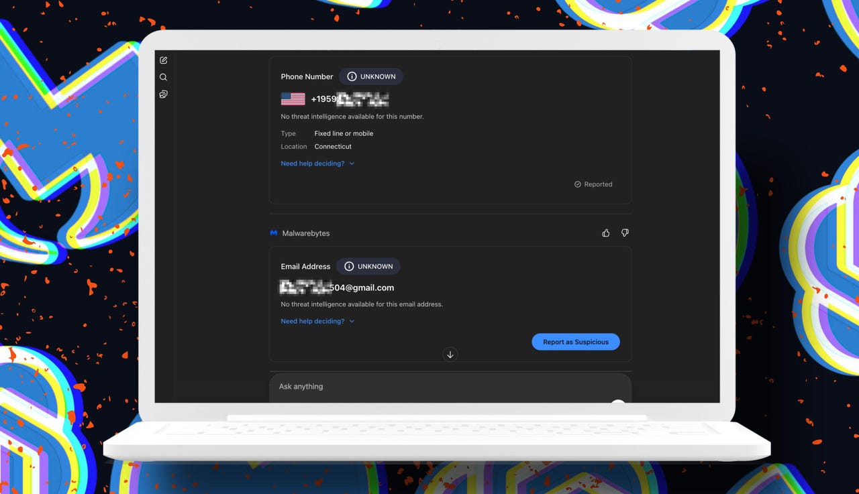The width and height of the screenshot is (859, 494).
Task: Click the gmail.com email address text
Action: tap(337, 288)
